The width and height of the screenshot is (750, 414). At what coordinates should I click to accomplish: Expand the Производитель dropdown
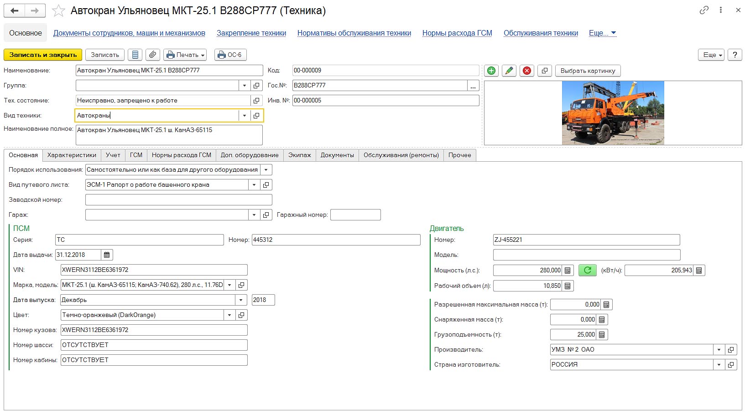pos(719,350)
